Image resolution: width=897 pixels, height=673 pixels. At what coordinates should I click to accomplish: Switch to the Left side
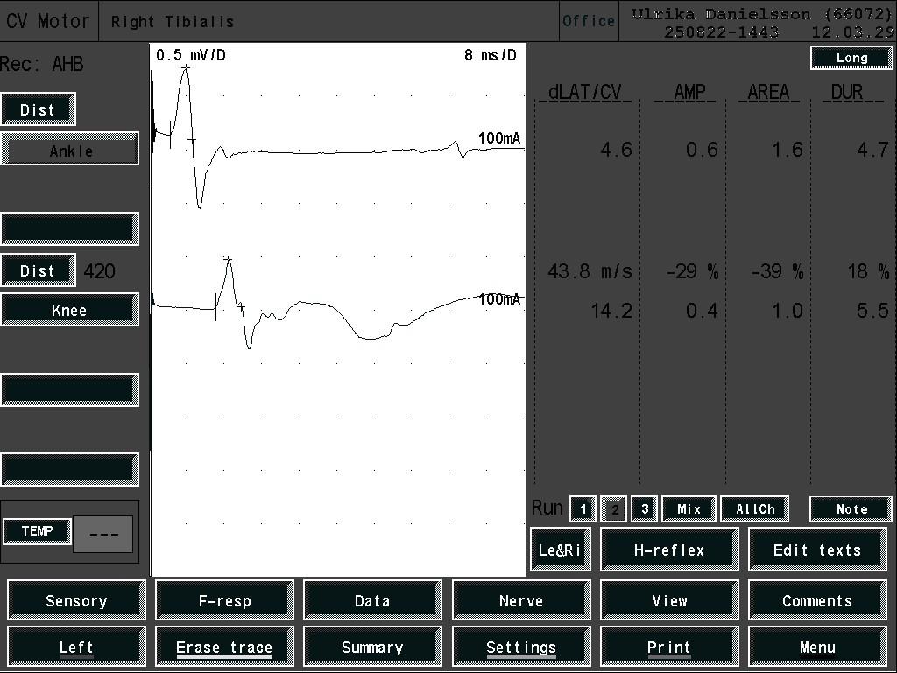coord(76,647)
